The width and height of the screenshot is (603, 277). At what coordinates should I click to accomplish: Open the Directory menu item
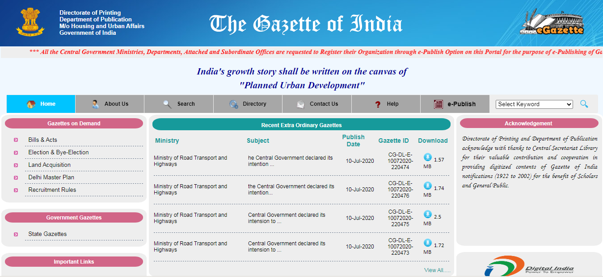coord(248,104)
